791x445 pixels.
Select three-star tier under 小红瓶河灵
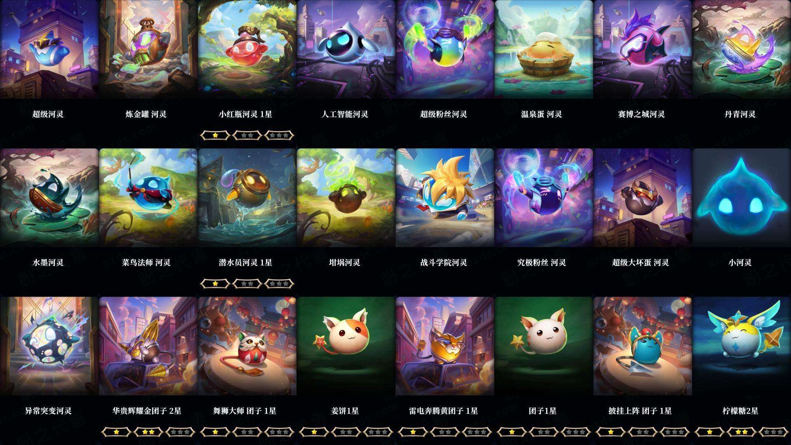279,135
